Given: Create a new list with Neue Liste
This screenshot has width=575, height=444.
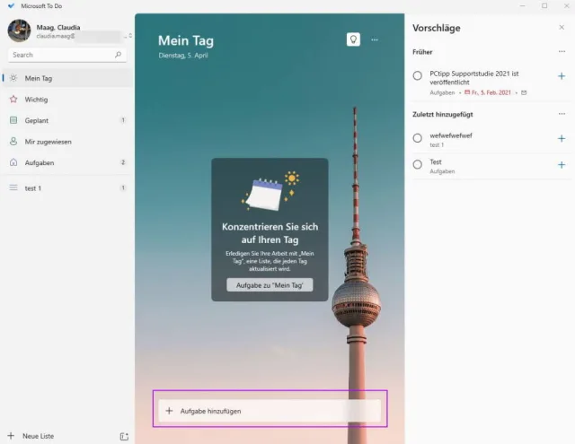Looking at the screenshot, I should (38, 436).
